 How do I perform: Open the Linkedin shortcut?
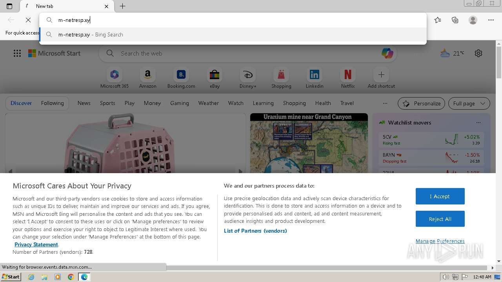pos(315,78)
